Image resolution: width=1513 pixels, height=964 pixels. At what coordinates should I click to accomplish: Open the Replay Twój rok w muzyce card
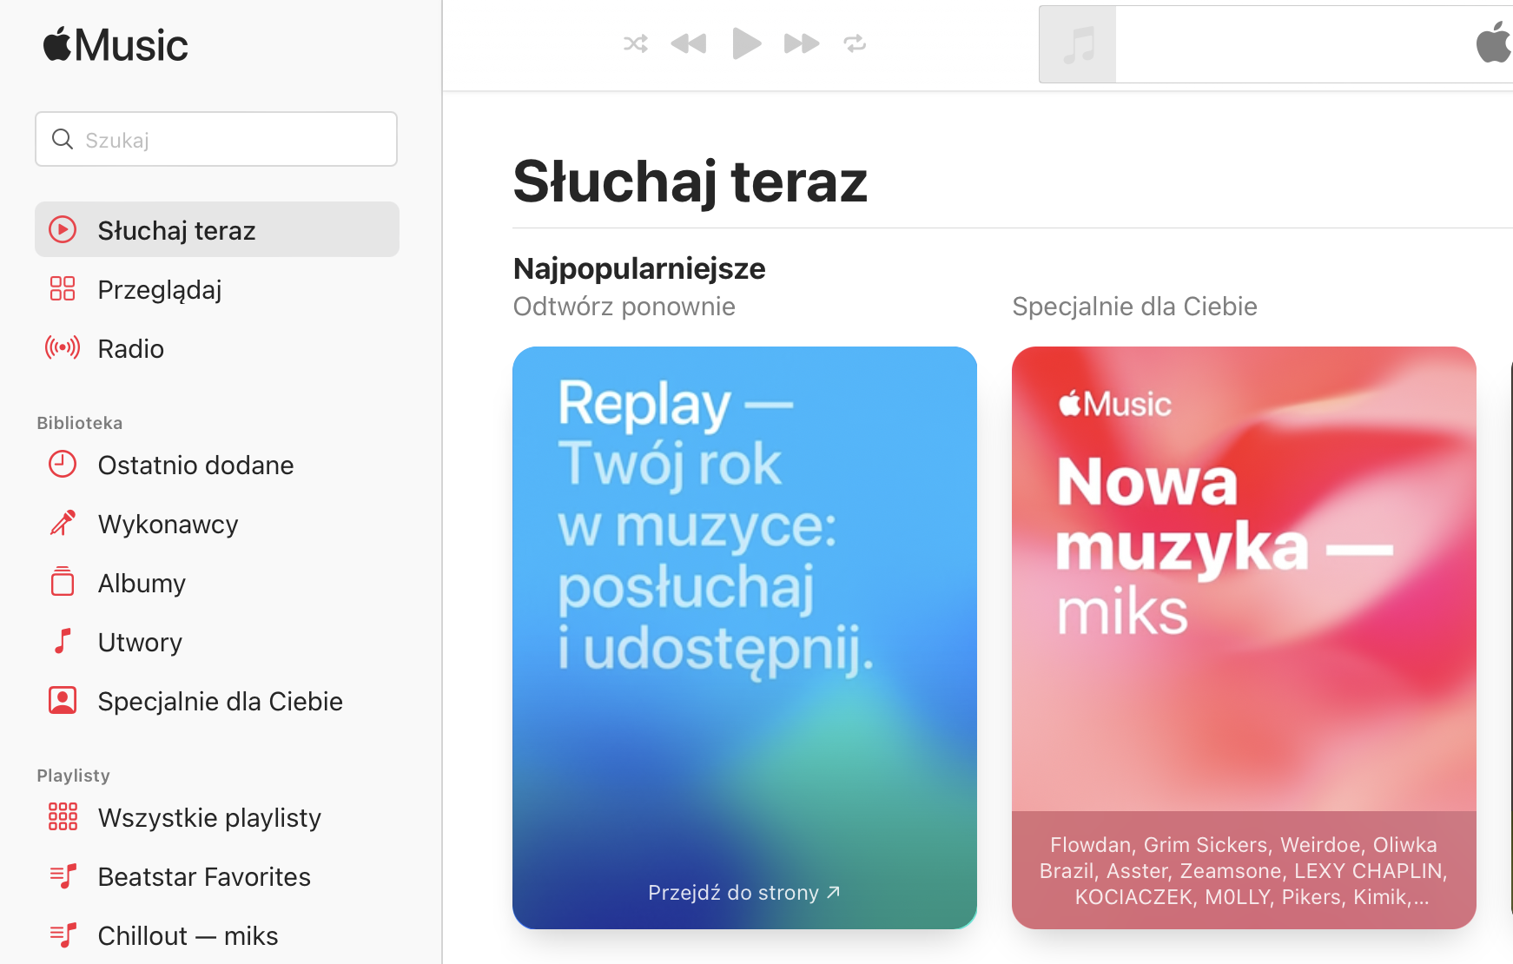tap(744, 637)
